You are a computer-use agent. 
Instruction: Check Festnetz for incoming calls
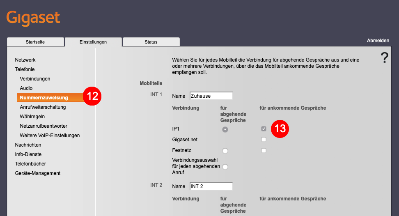[x=264, y=150]
